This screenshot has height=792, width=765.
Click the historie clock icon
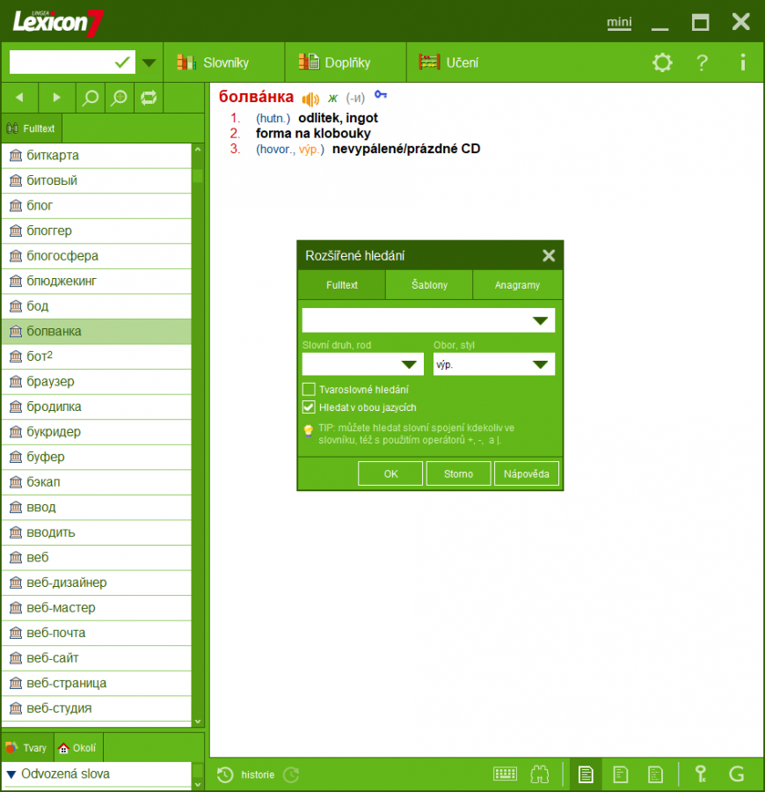point(227,774)
